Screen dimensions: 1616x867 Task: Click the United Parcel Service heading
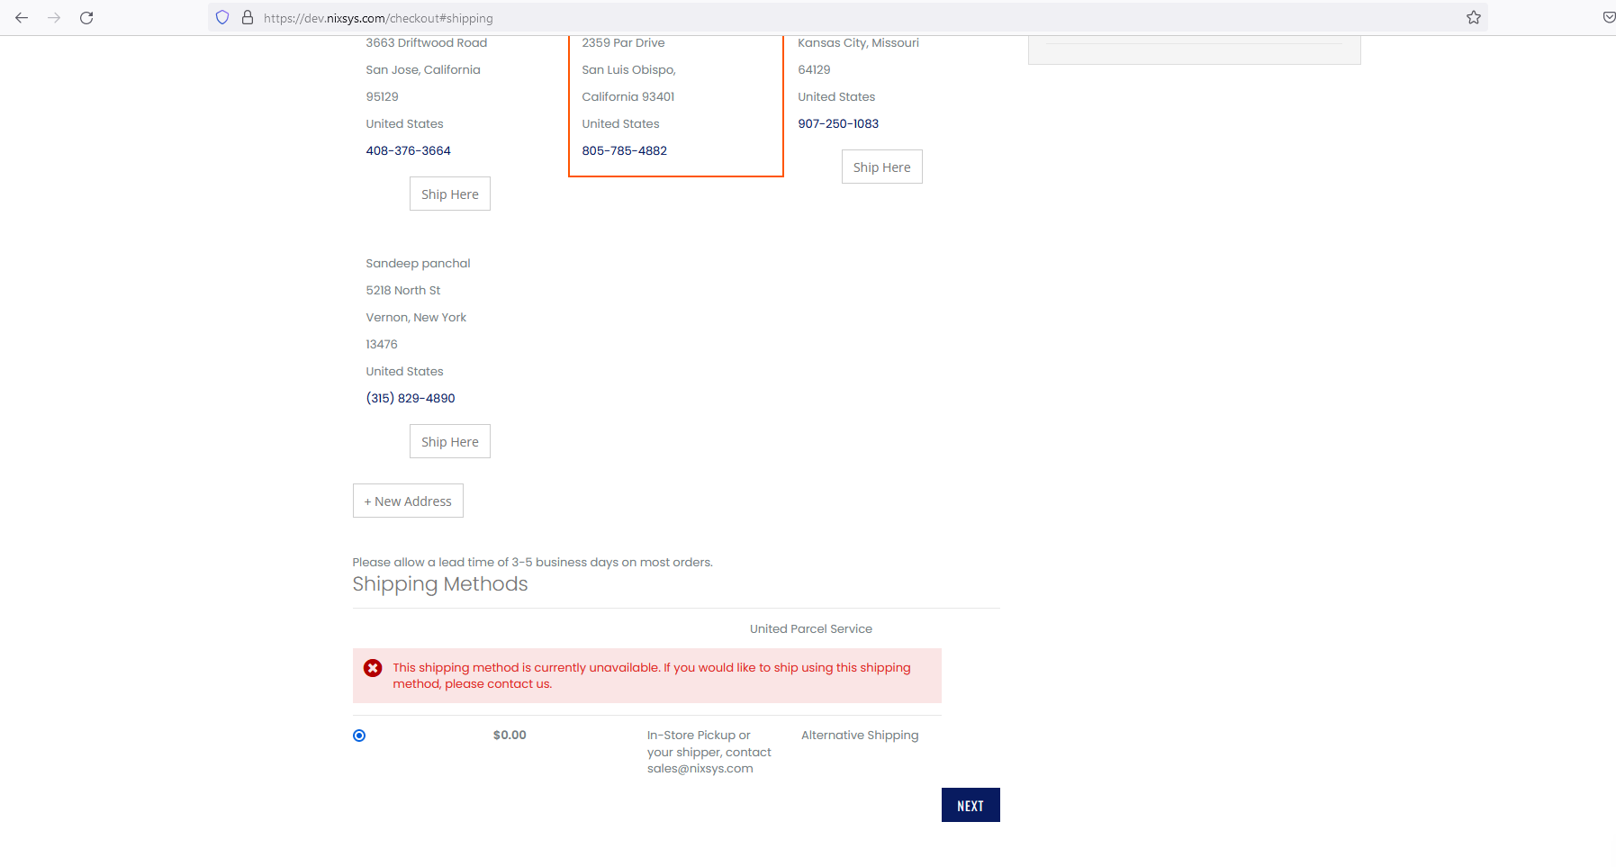point(810,628)
